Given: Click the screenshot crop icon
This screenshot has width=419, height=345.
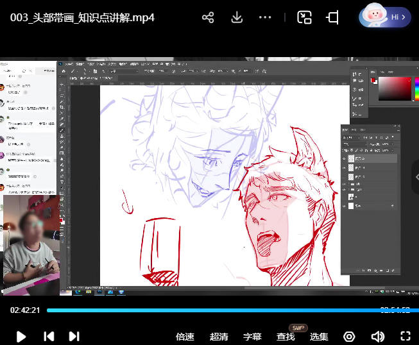Looking at the screenshot, I should tap(332, 17).
